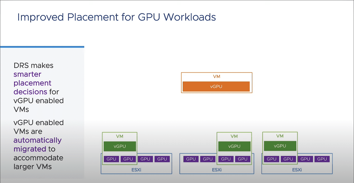The height and width of the screenshot is (183, 354).
Task: Click the ESXi label of the leftmost host
Action: tap(136, 170)
